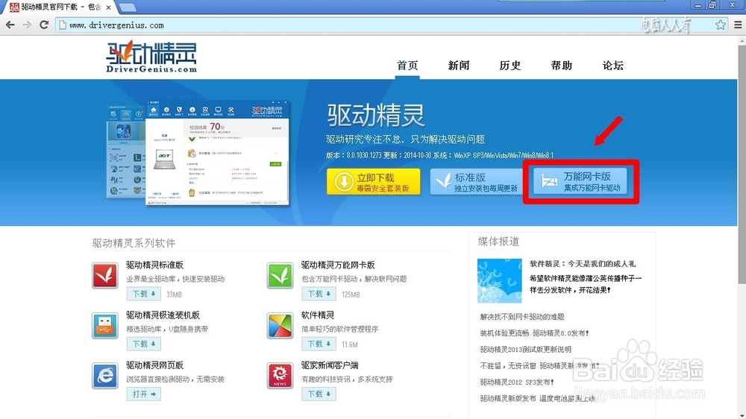Click the browser forward arrow
Viewport: 746px width, 419px height.
click(27, 25)
